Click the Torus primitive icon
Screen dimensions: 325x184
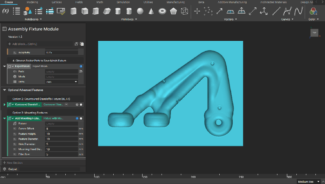coord(162,11)
